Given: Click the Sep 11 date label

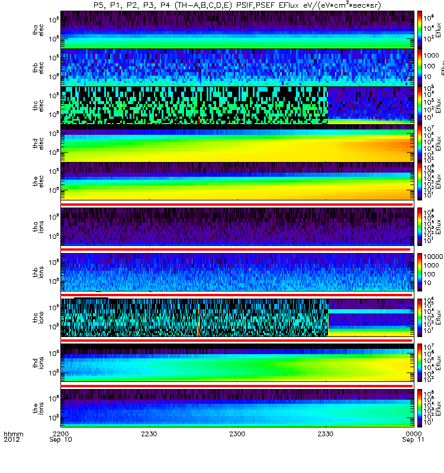Looking at the screenshot, I should pyautogui.click(x=413, y=440).
